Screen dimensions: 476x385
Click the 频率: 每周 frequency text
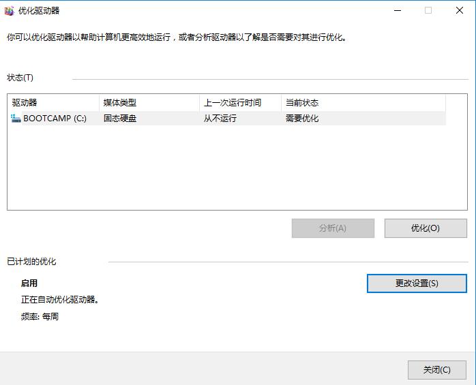[x=40, y=317]
